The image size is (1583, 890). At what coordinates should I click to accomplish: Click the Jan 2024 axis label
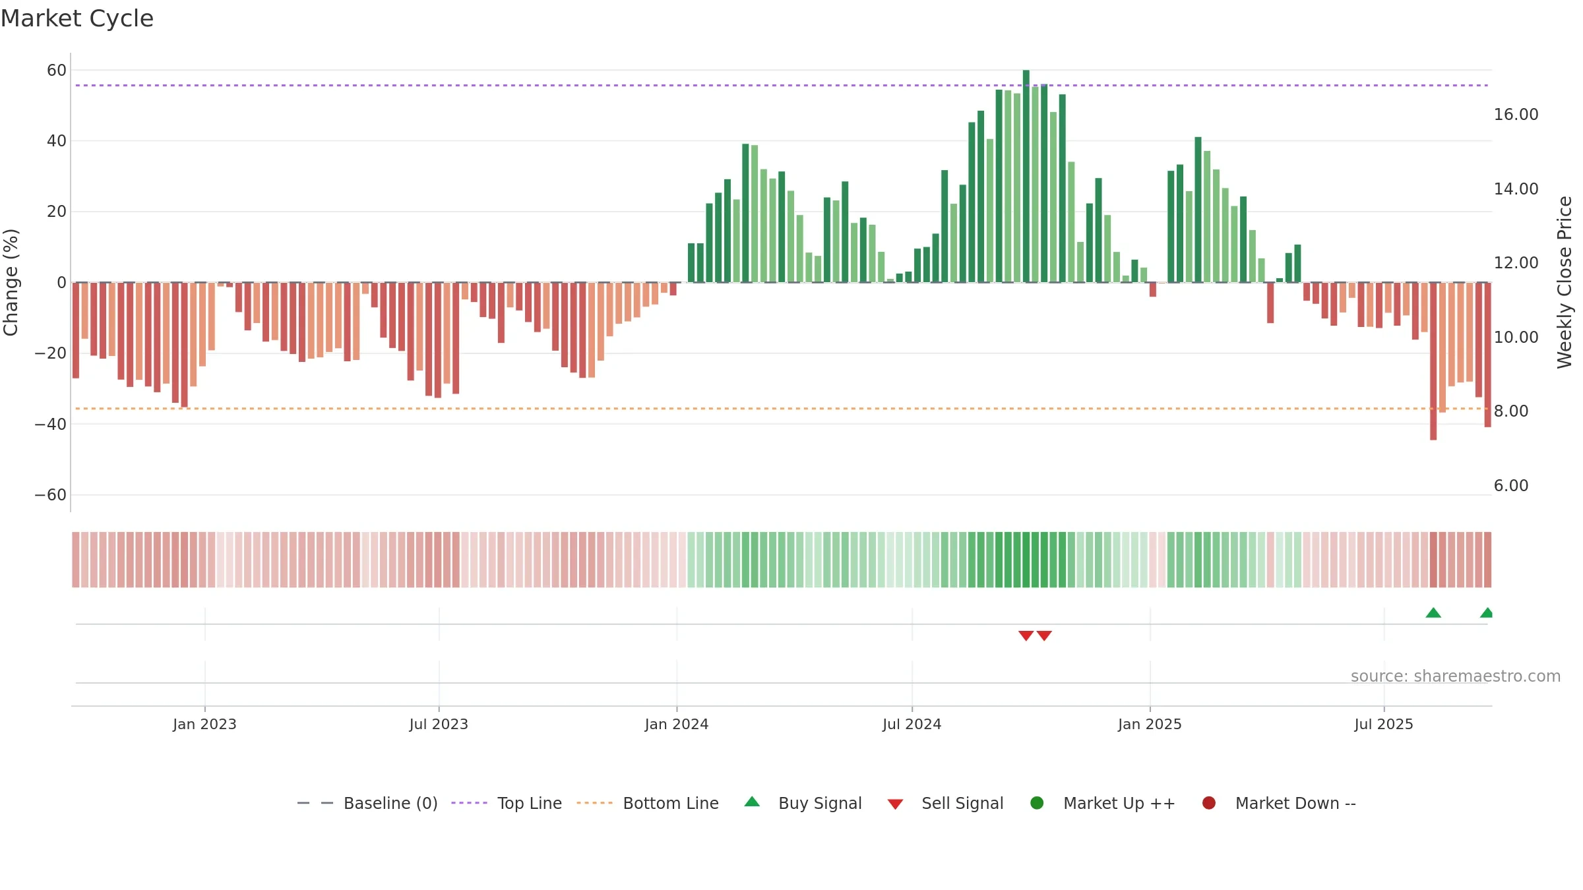(677, 724)
